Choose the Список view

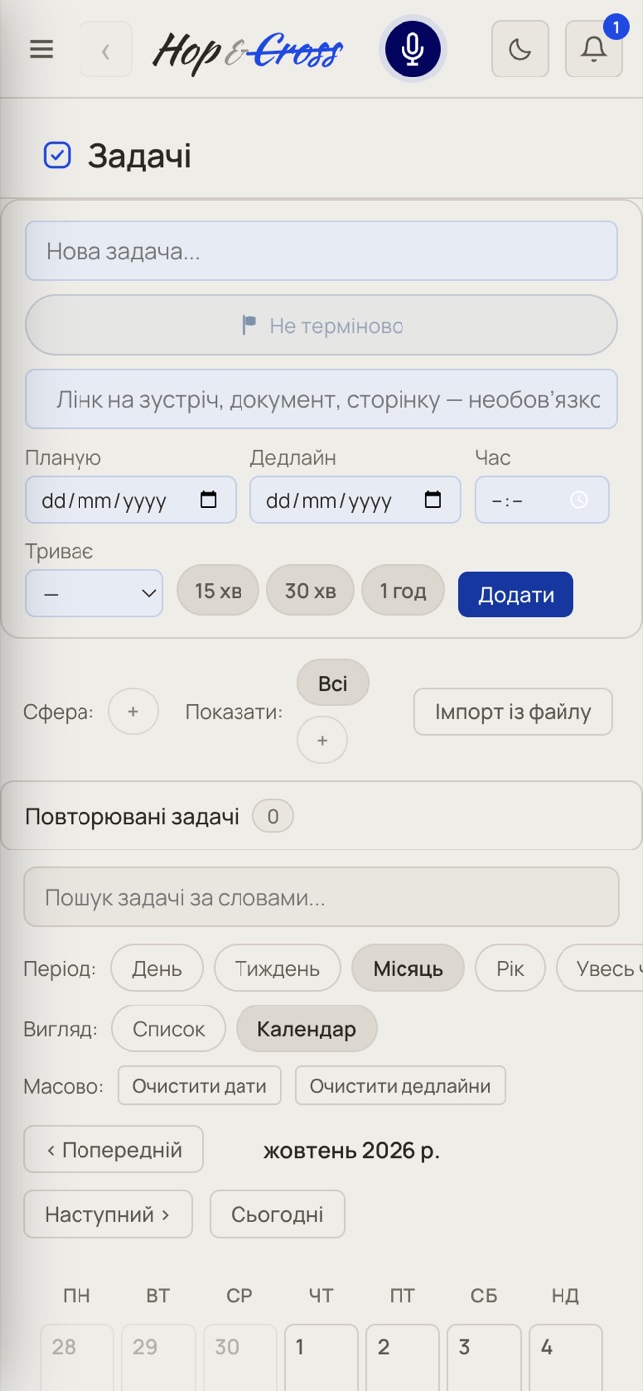click(169, 1029)
